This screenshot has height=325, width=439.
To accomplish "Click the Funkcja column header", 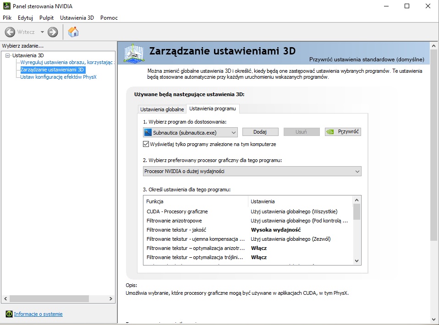I will (x=196, y=201).
